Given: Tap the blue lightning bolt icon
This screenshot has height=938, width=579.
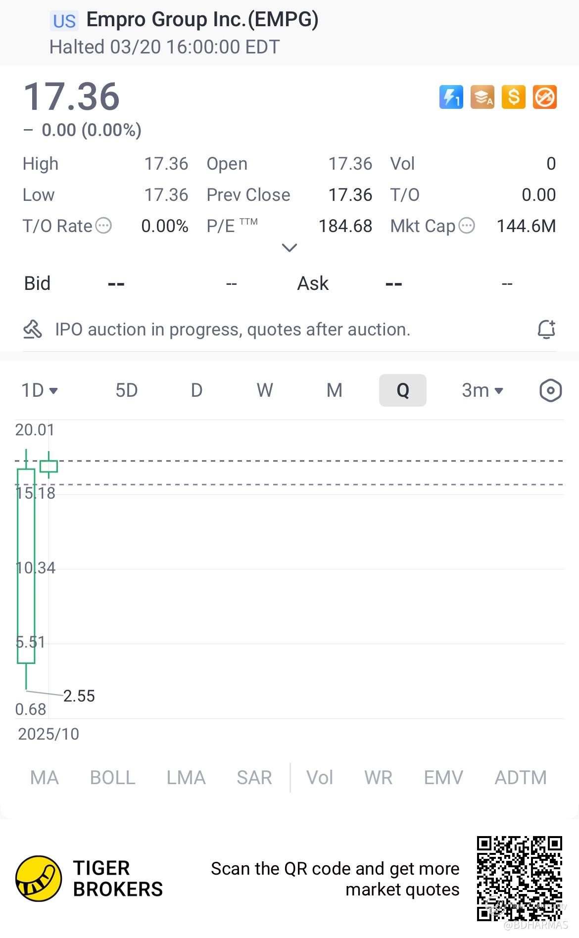Looking at the screenshot, I should [451, 97].
